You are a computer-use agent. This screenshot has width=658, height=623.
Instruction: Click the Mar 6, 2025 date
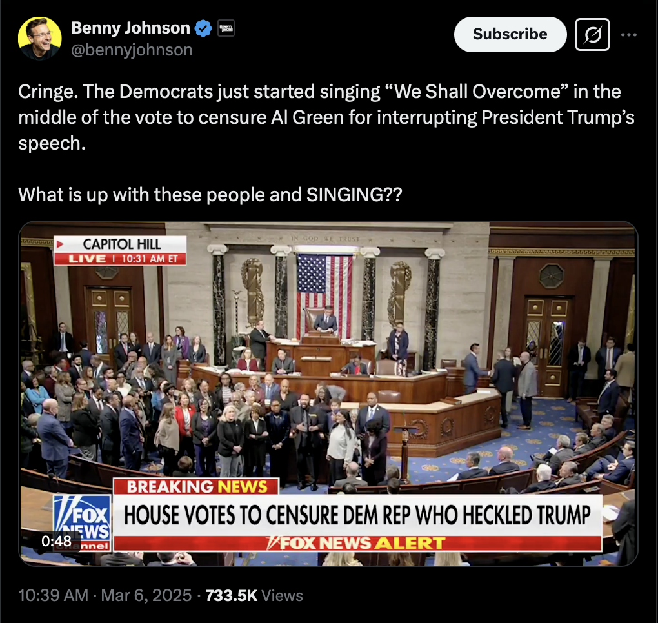tap(146, 595)
